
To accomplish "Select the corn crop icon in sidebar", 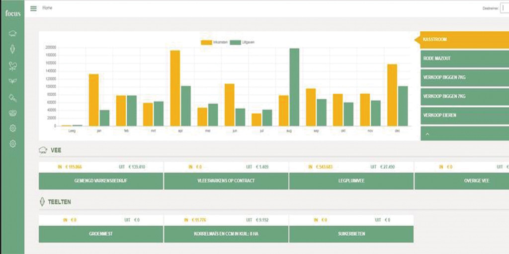I will pos(12,49).
